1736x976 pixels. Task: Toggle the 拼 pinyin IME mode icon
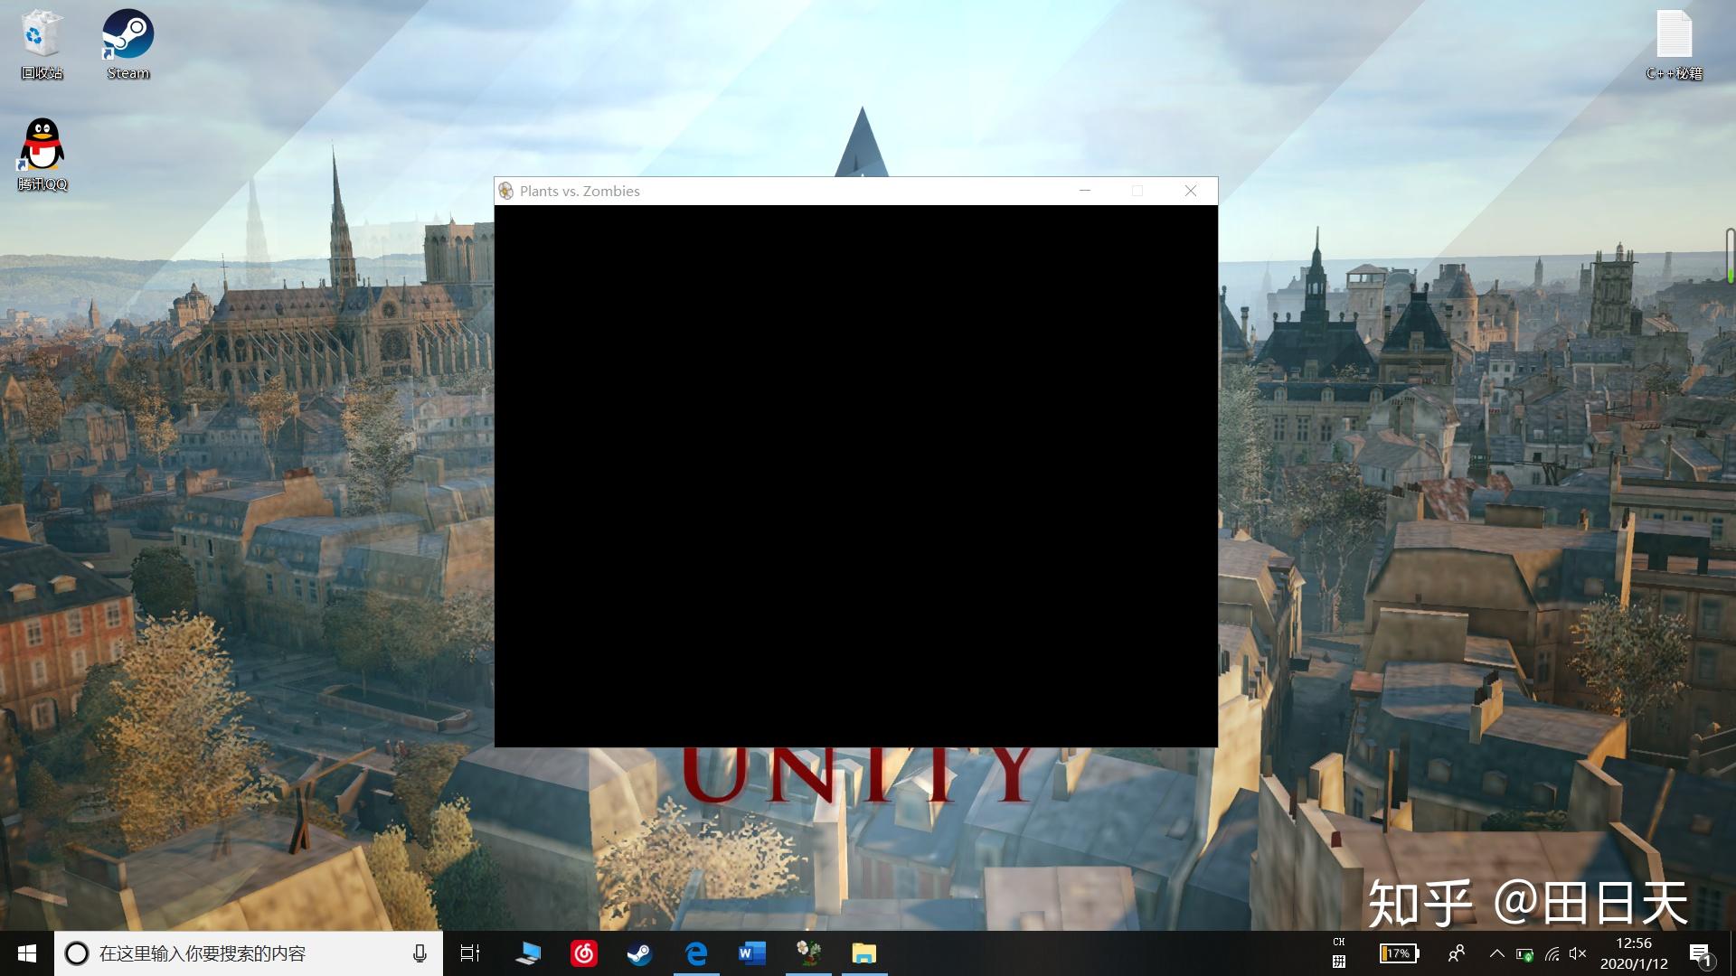1339,962
